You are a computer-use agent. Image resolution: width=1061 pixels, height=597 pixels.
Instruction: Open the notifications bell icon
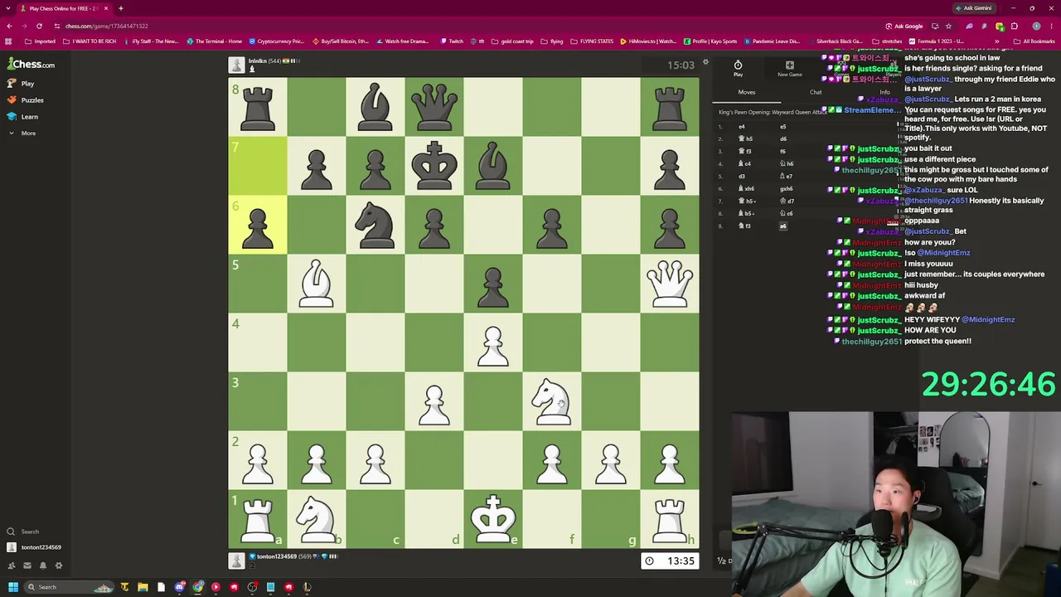(x=43, y=565)
